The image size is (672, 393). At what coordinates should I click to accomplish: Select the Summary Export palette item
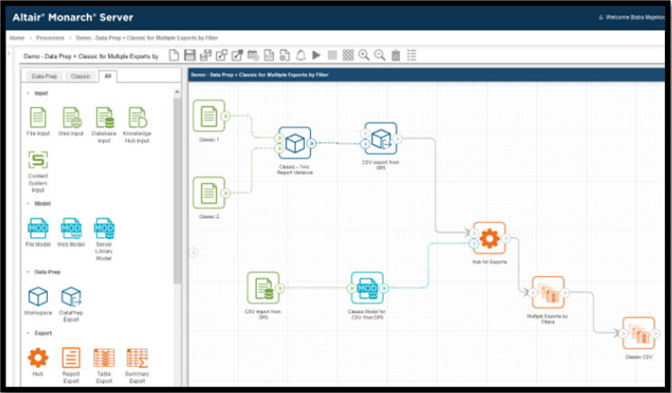(137, 365)
